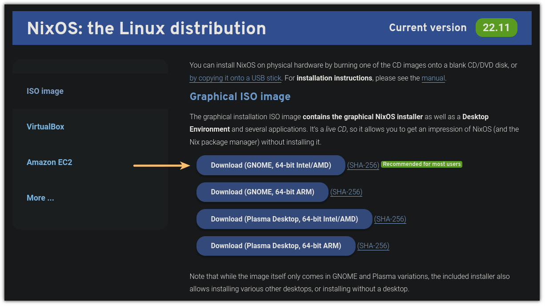
Task: Click the Graphical ISO image heading
Action: pos(240,97)
